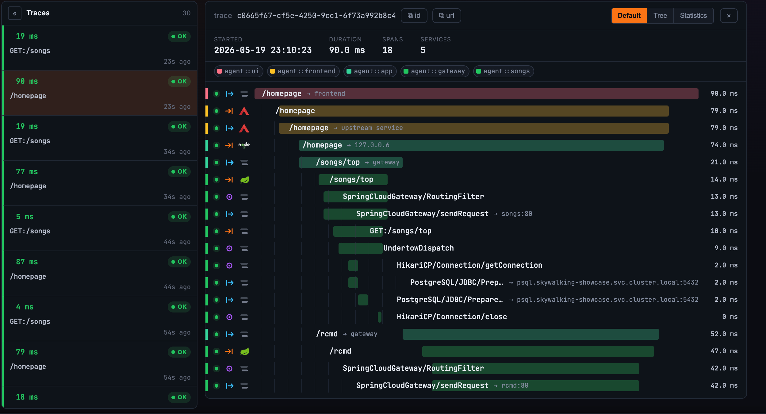The width and height of the screenshot is (766, 414).
Task: Click the entry arrow icon on /songs/top 14 ms row
Action: click(229, 180)
